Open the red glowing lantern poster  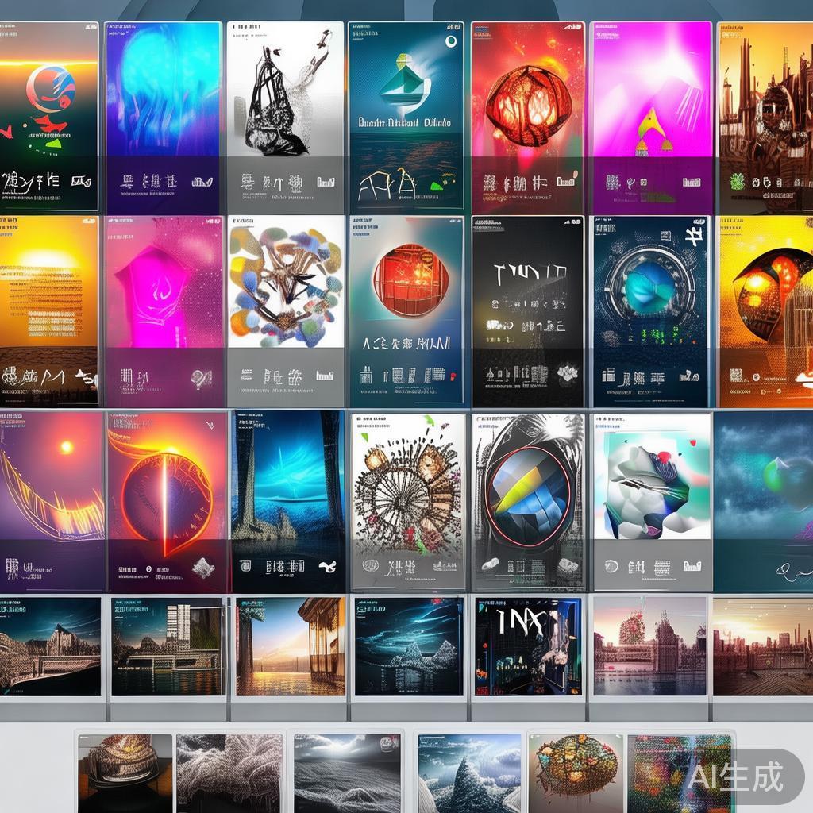click(527, 118)
